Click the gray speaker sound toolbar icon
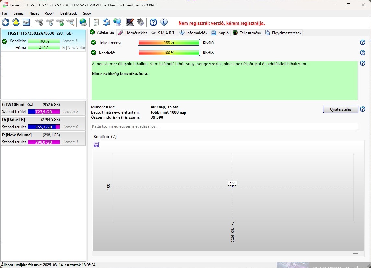371x268 pixels. tap(140, 22)
